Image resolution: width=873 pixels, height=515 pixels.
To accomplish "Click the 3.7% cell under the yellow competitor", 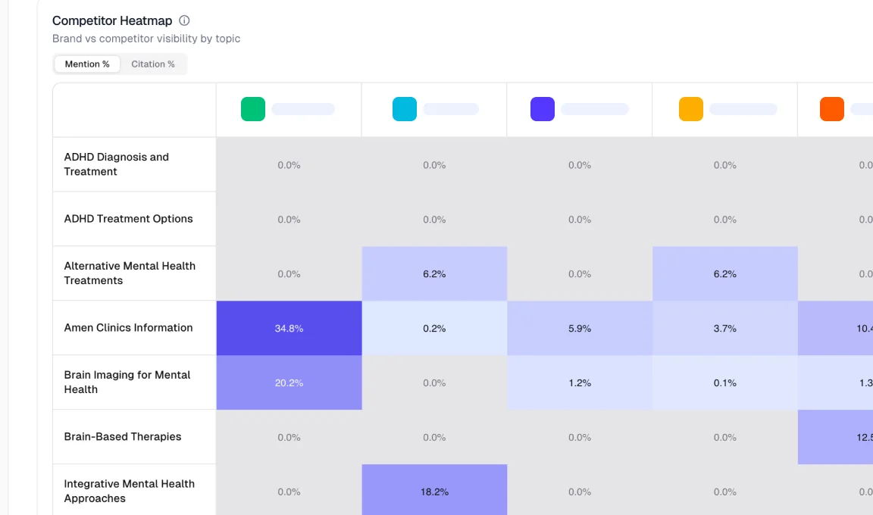I will pos(724,328).
